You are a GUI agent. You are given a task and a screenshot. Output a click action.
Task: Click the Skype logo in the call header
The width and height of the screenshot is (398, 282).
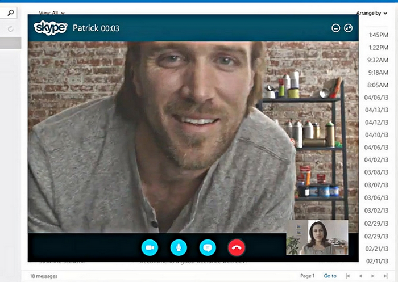pos(51,28)
